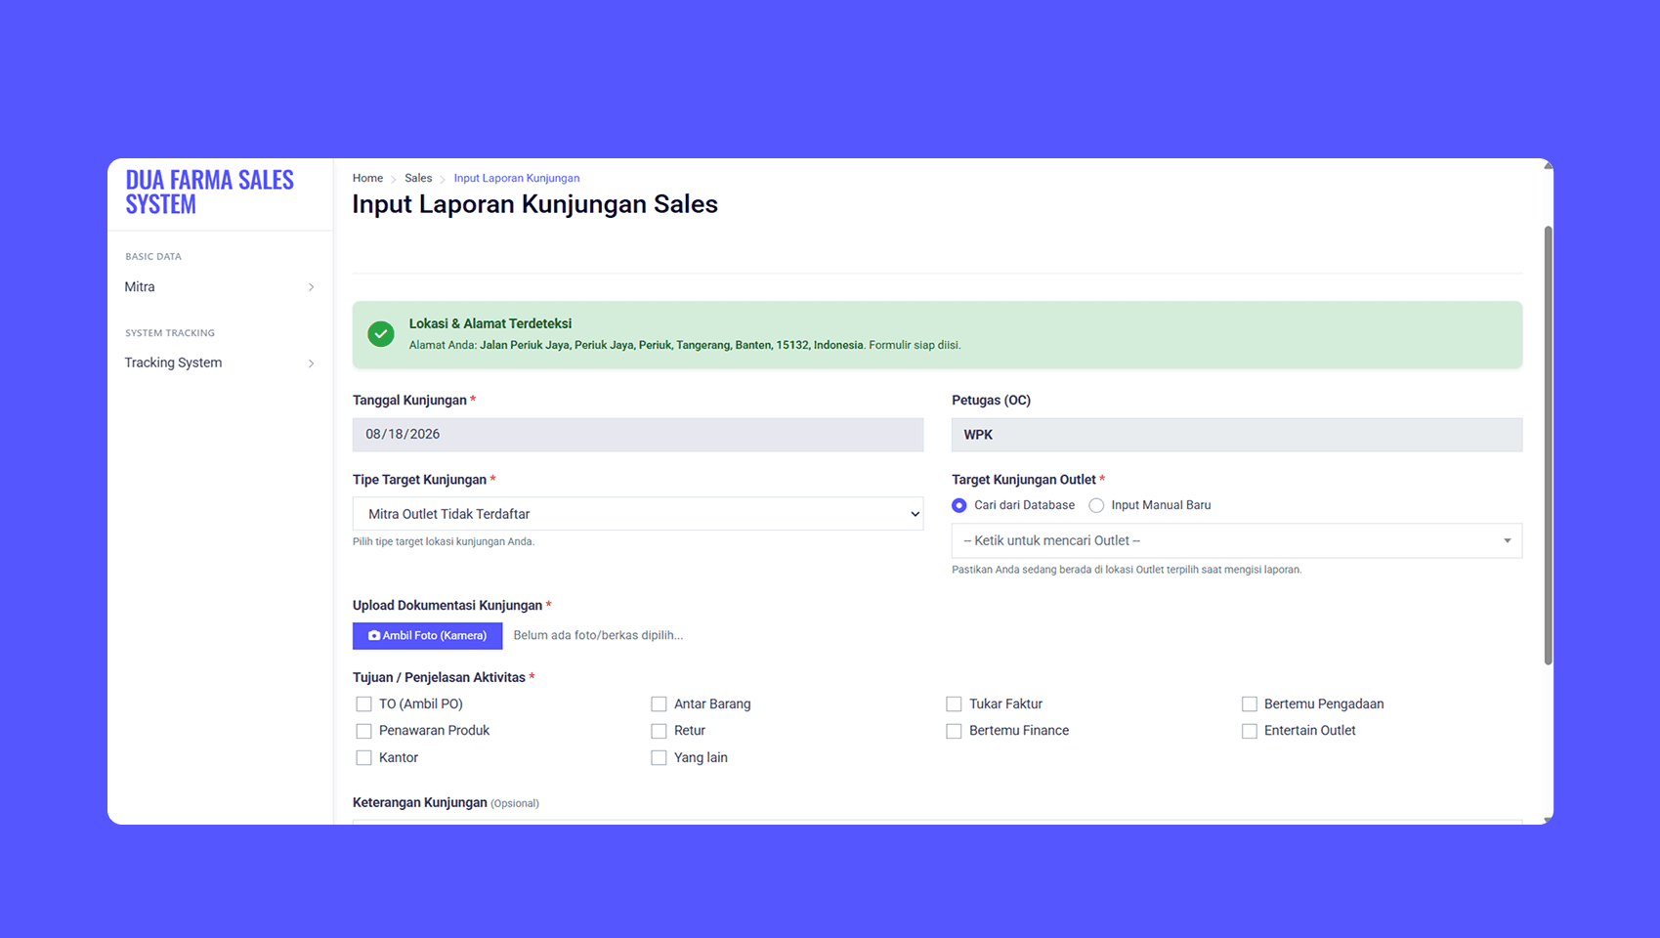Click the Input Laporan Kunjungan breadcrumb
This screenshot has width=1660, height=938.
coord(517,178)
